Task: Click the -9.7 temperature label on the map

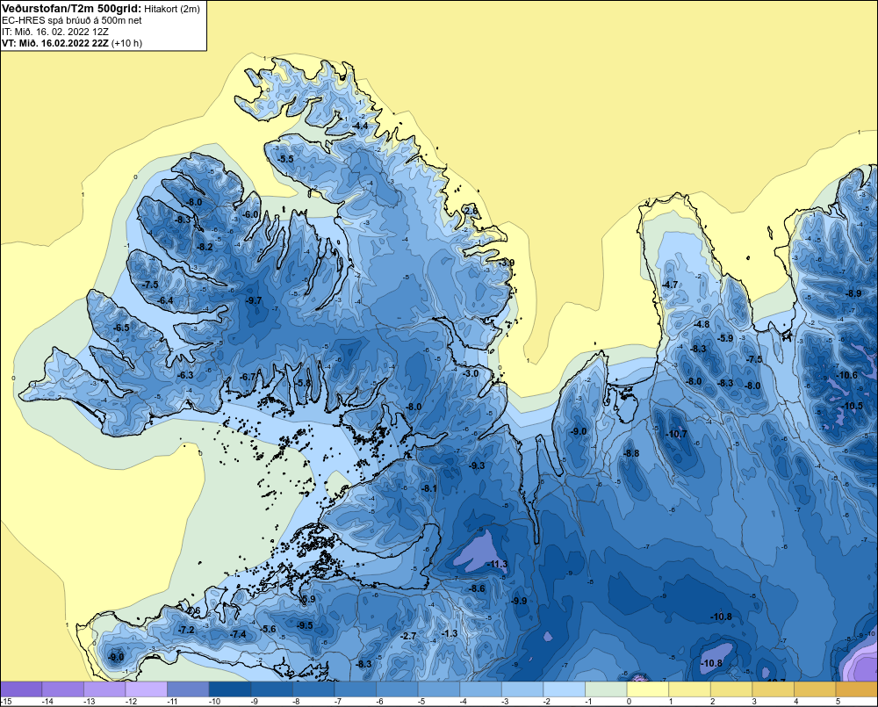Action: pyautogui.click(x=254, y=300)
